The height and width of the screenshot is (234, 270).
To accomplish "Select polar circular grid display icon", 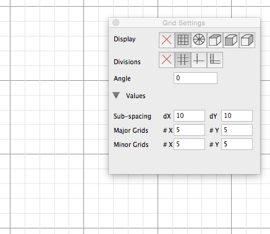I will (199, 40).
